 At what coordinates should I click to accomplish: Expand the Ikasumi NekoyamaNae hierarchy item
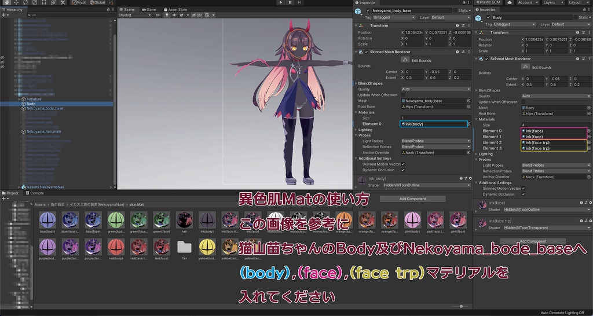point(19,187)
